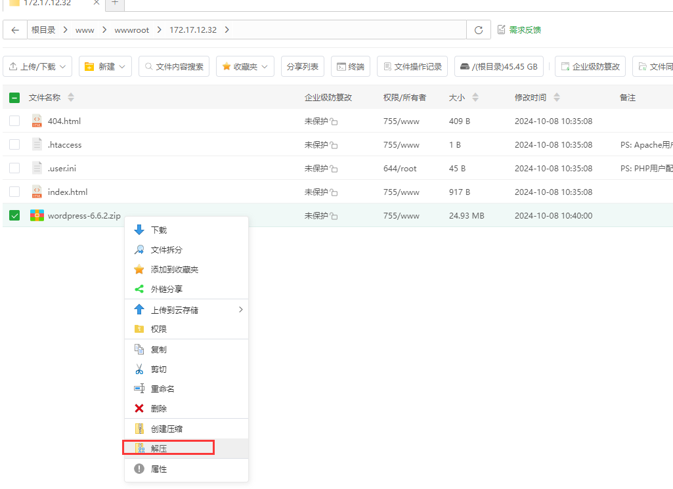Choose 下载 from the context menu
The width and height of the screenshot is (673, 489).
click(186, 230)
